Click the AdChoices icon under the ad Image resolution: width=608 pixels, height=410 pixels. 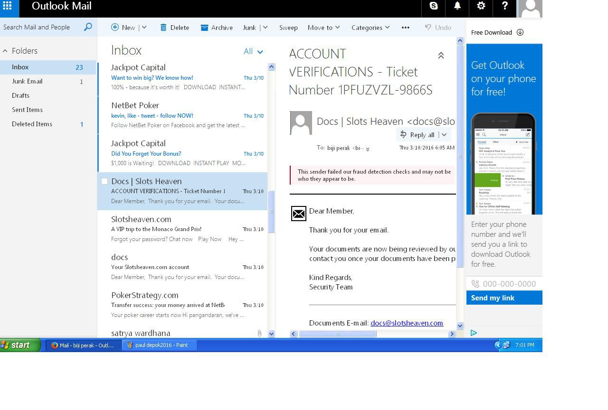coord(474,333)
